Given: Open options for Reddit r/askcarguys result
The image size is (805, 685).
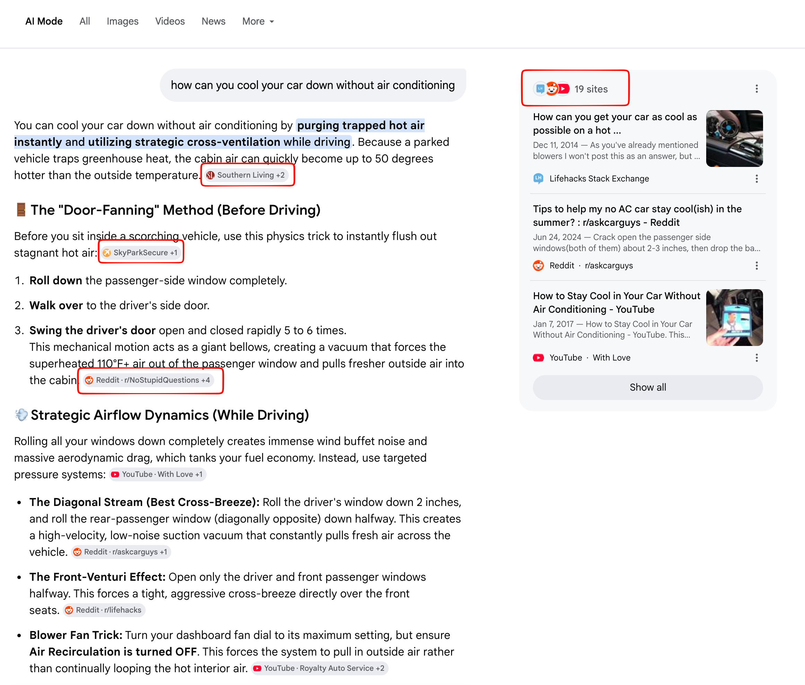Looking at the screenshot, I should click(756, 266).
